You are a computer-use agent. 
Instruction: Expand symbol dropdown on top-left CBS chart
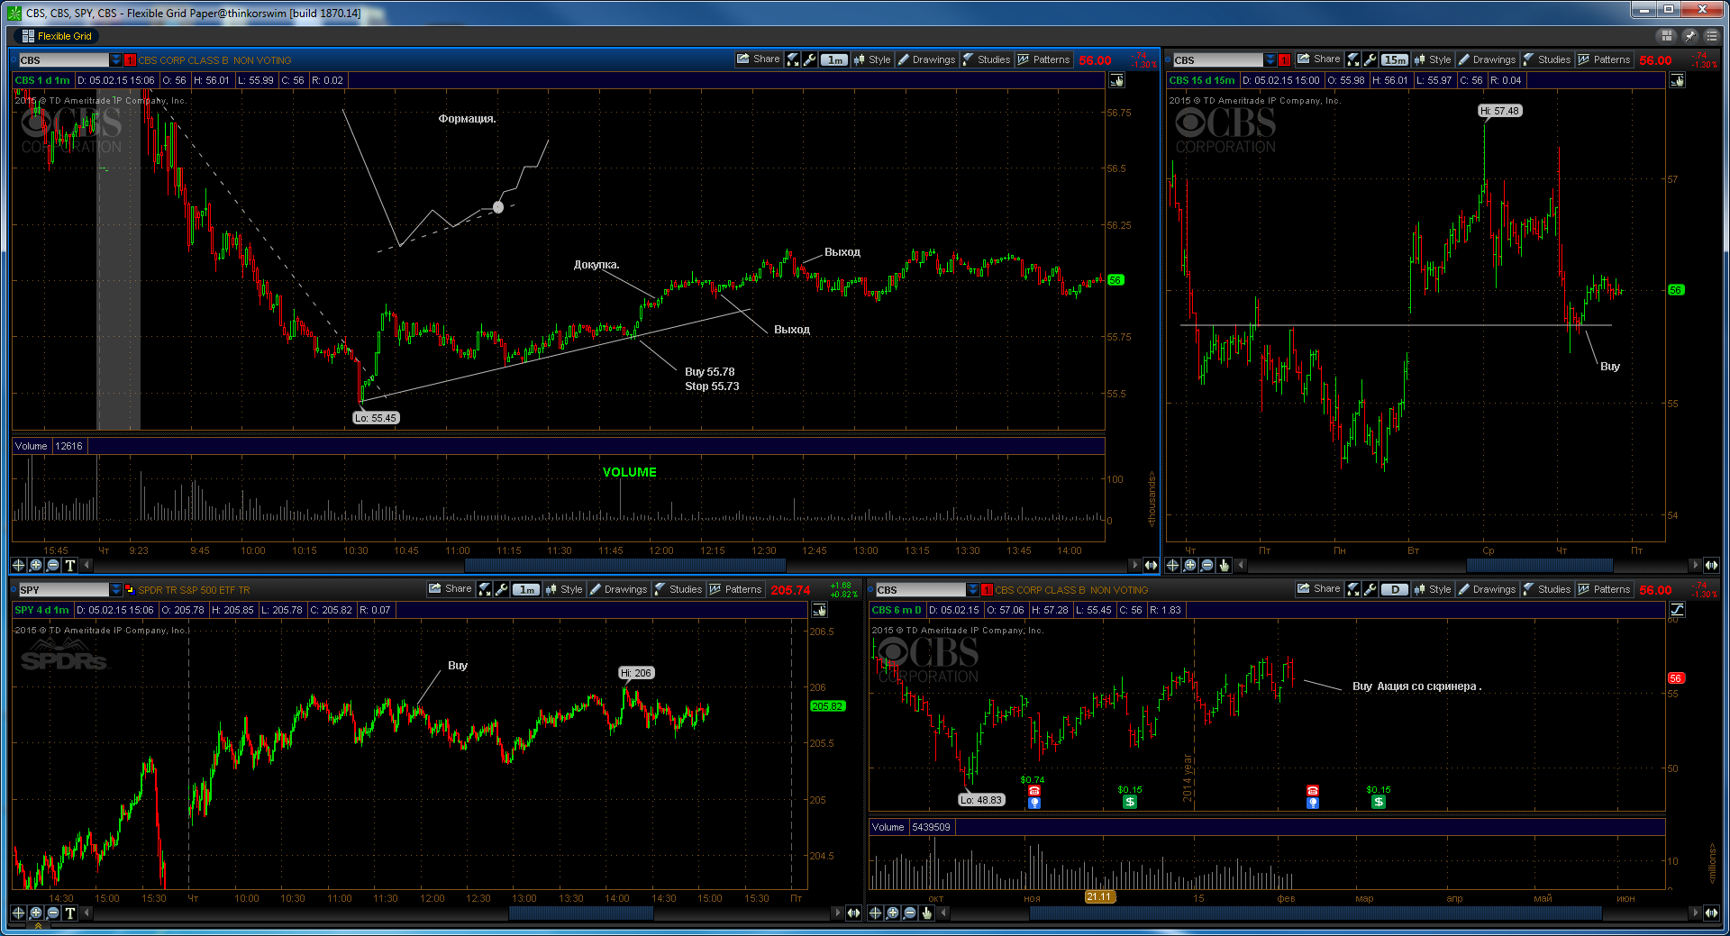115,60
